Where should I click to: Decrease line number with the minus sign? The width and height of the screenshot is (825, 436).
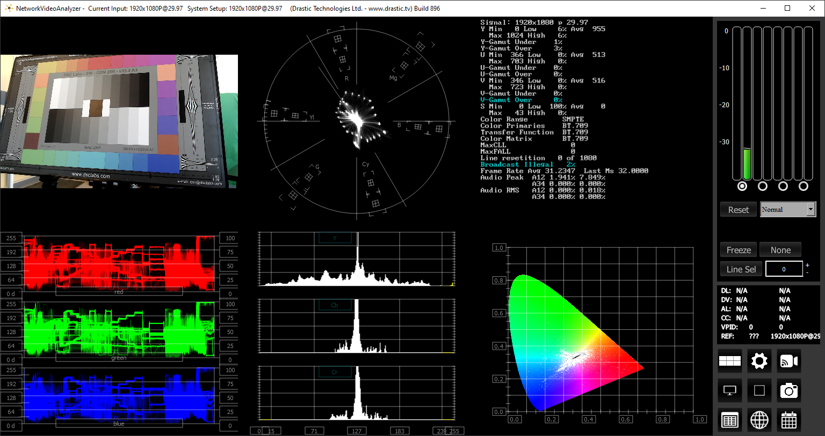[807, 273]
